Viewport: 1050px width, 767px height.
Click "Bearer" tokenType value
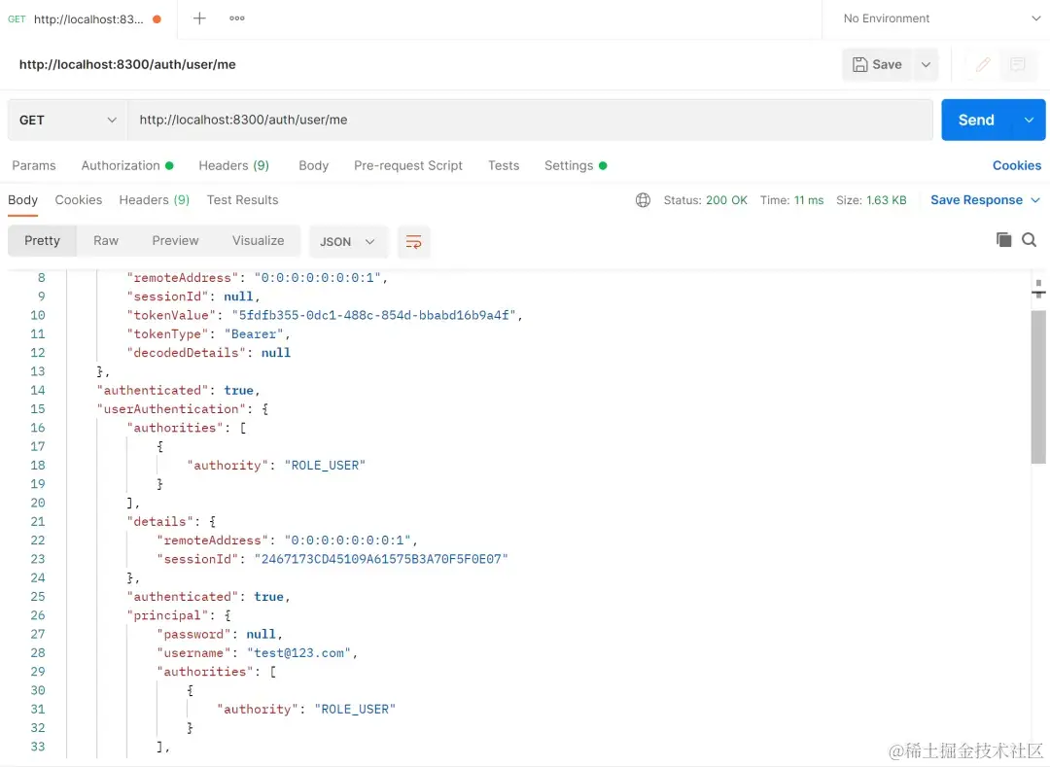pyautogui.click(x=254, y=334)
